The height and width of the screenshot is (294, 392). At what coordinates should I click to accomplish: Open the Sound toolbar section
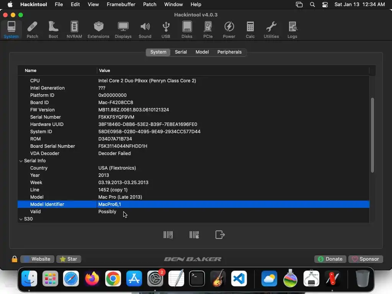(x=145, y=30)
